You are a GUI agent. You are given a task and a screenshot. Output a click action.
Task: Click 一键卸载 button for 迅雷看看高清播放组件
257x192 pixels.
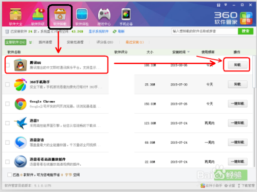(x=237, y=162)
